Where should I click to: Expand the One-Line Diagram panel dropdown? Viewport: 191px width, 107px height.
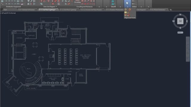coord(56,7)
